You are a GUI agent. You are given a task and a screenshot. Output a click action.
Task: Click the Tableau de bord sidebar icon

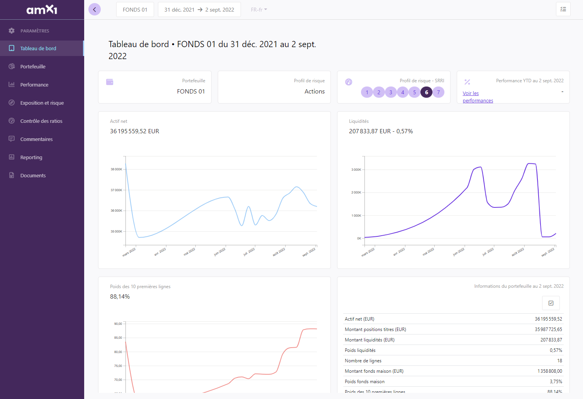tap(12, 48)
